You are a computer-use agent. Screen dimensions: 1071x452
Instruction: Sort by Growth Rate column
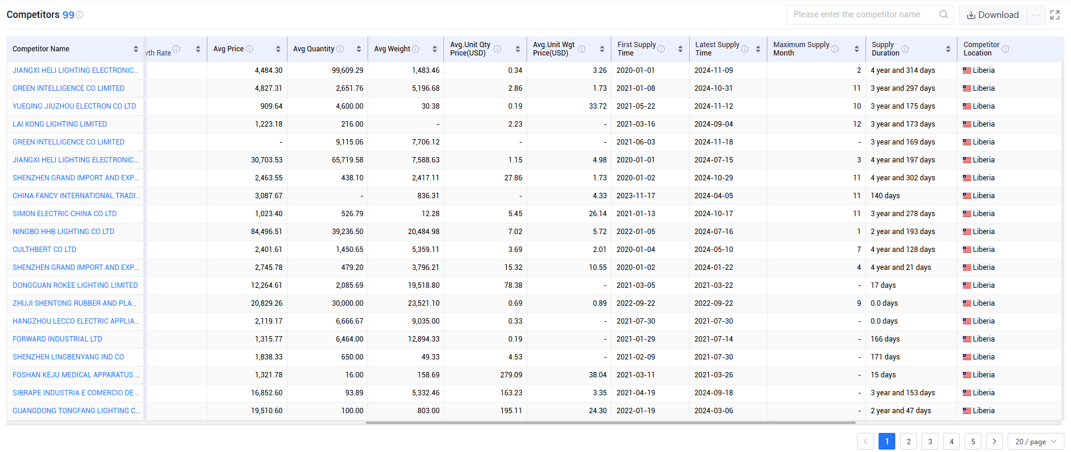click(198, 49)
